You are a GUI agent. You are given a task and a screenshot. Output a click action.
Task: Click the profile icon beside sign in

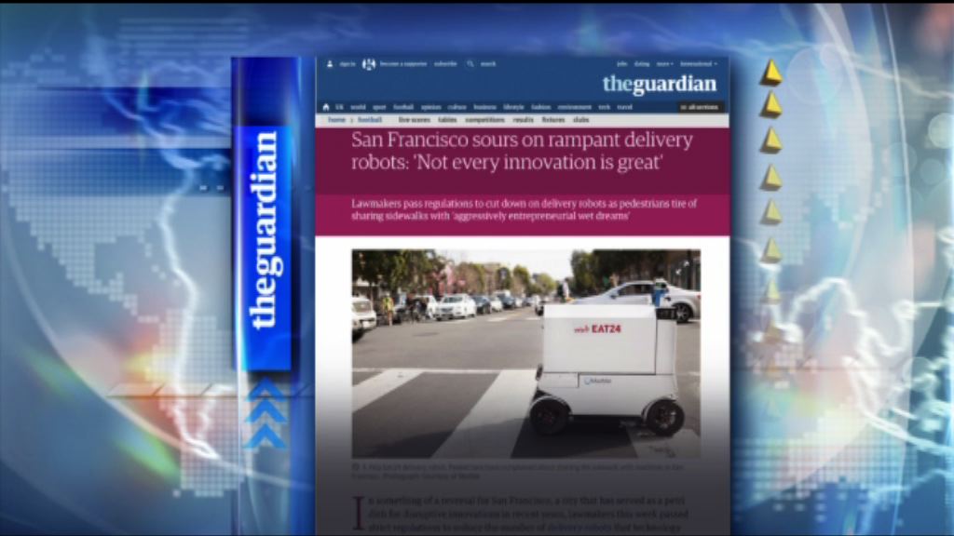click(330, 64)
